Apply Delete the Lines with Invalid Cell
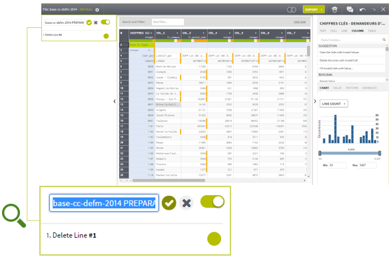 (x=338, y=61)
